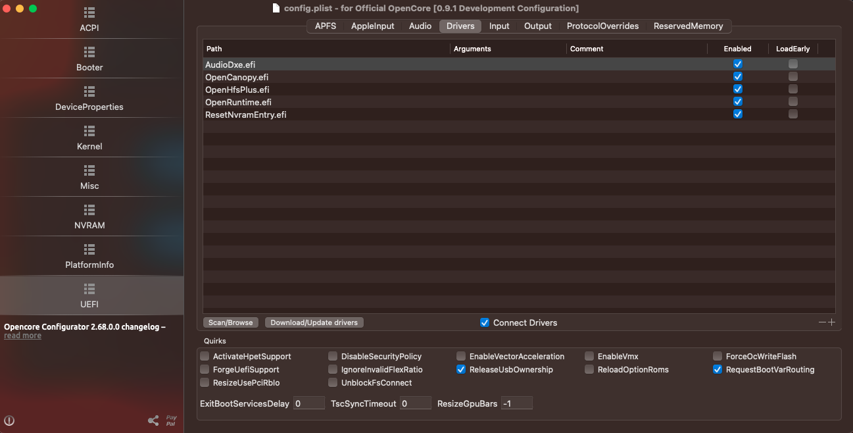Open the ACPI section icon
The width and height of the screenshot is (853, 433).
pyautogui.click(x=89, y=13)
